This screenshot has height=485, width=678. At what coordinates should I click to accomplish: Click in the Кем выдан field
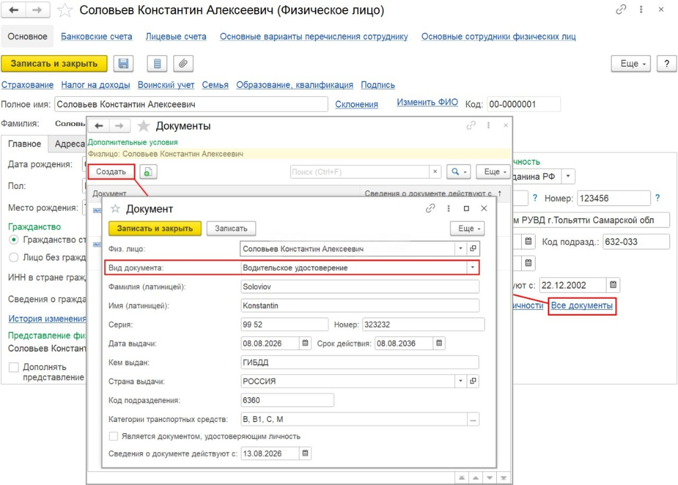tap(360, 362)
